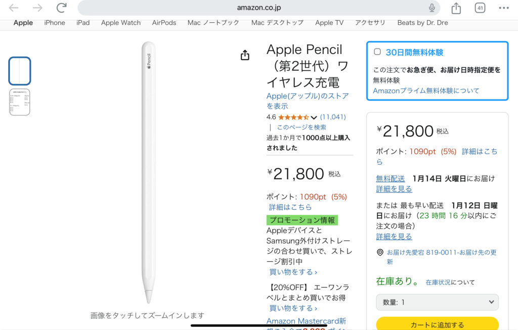Select the iPhone navigation item
Screen dimensions: 518x330
[55, 23]
